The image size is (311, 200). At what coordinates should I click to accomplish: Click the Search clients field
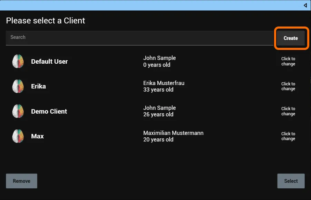pyautogui.click(x=139, y=38)
